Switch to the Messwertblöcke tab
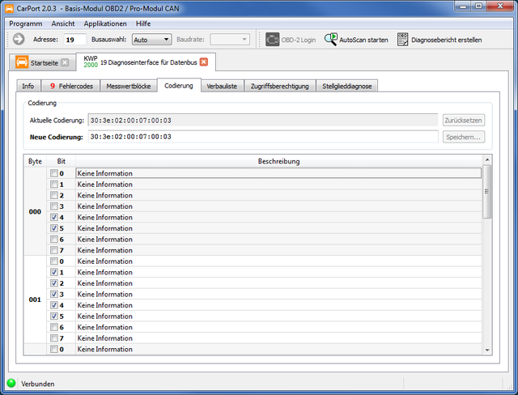The width and height of the screenshot is (518, 395). 129,86
